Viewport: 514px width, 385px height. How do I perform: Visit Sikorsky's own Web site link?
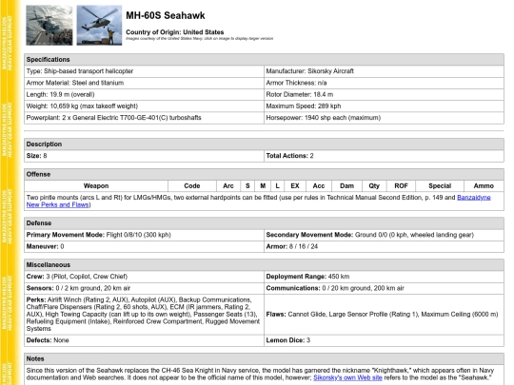pos(347,377)
